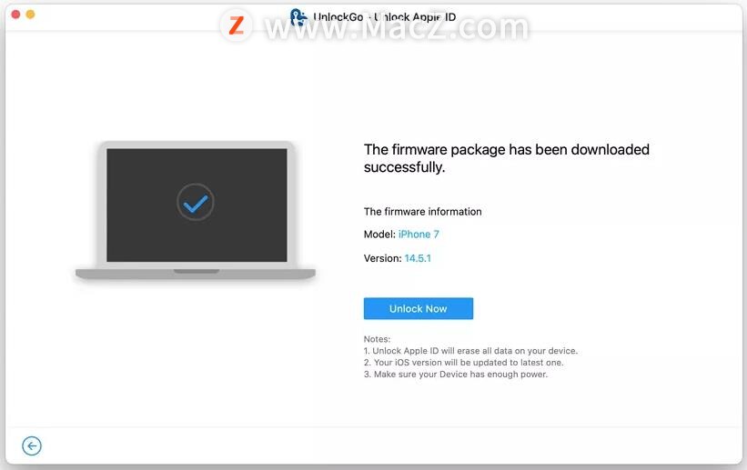Click the firmware downloaded successfully headline

click(507, 158)
